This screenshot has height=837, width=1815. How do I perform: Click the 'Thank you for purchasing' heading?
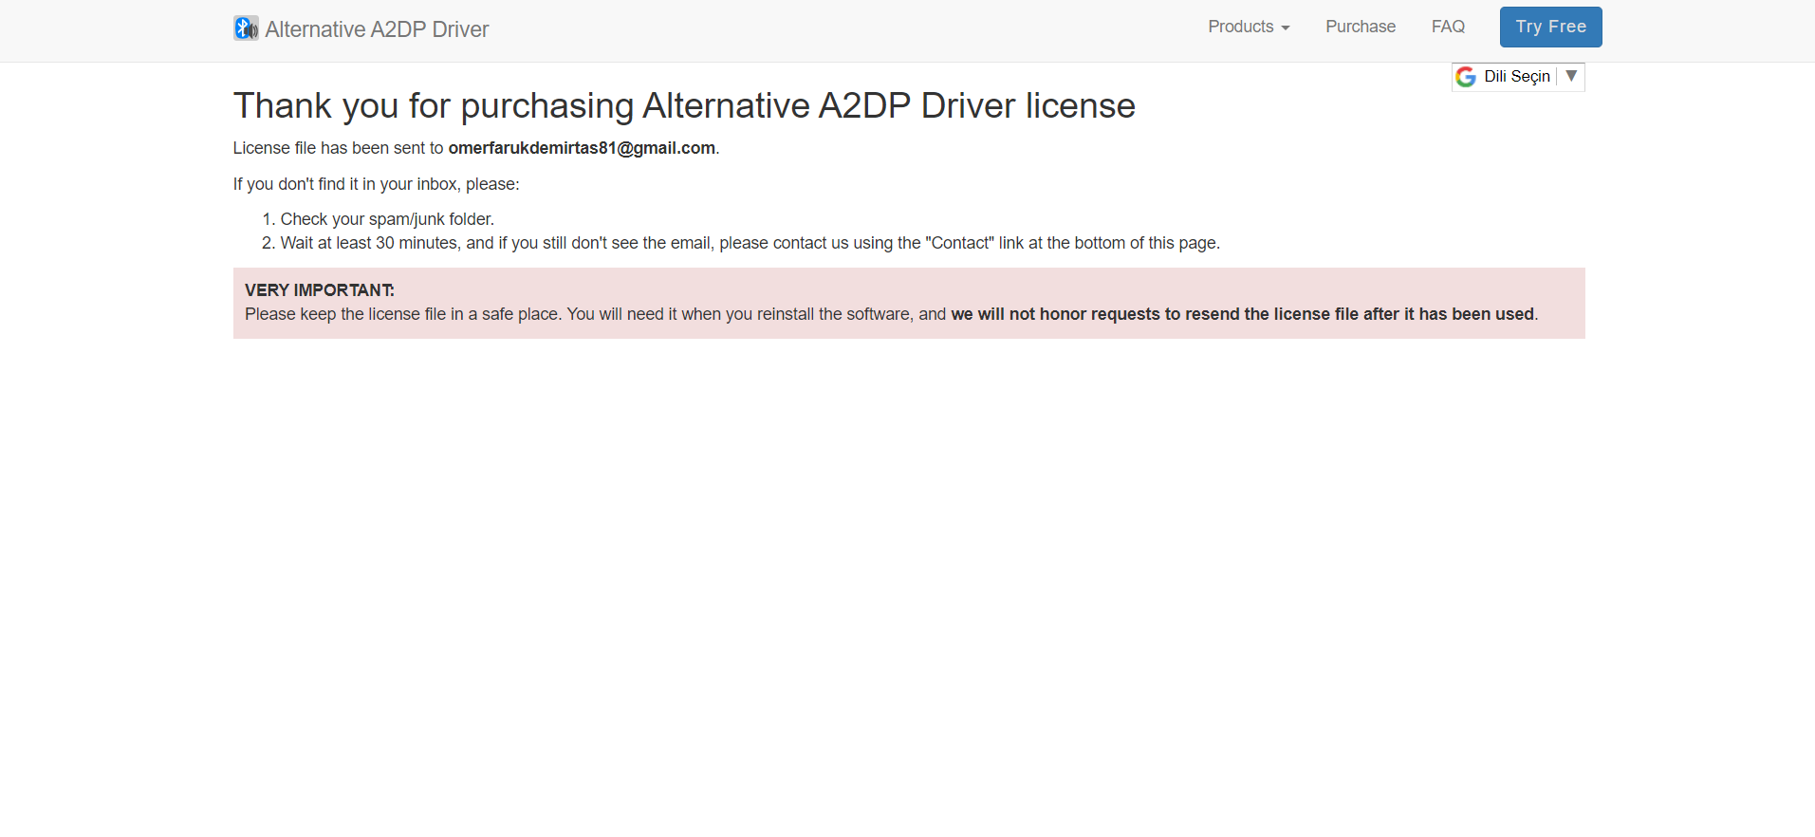click(684, 105)
